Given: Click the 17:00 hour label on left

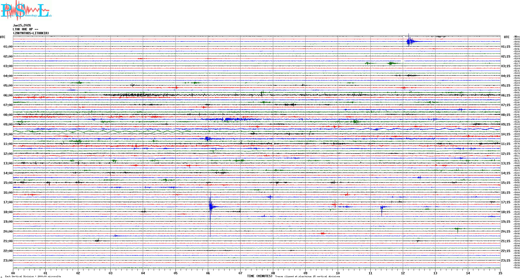Looking at the screenshot, I should point(8,202).
